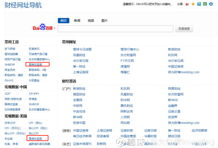Open 新浪财经 under 常用网址
This screenshot has height=148, width=218.
(174, 49)
